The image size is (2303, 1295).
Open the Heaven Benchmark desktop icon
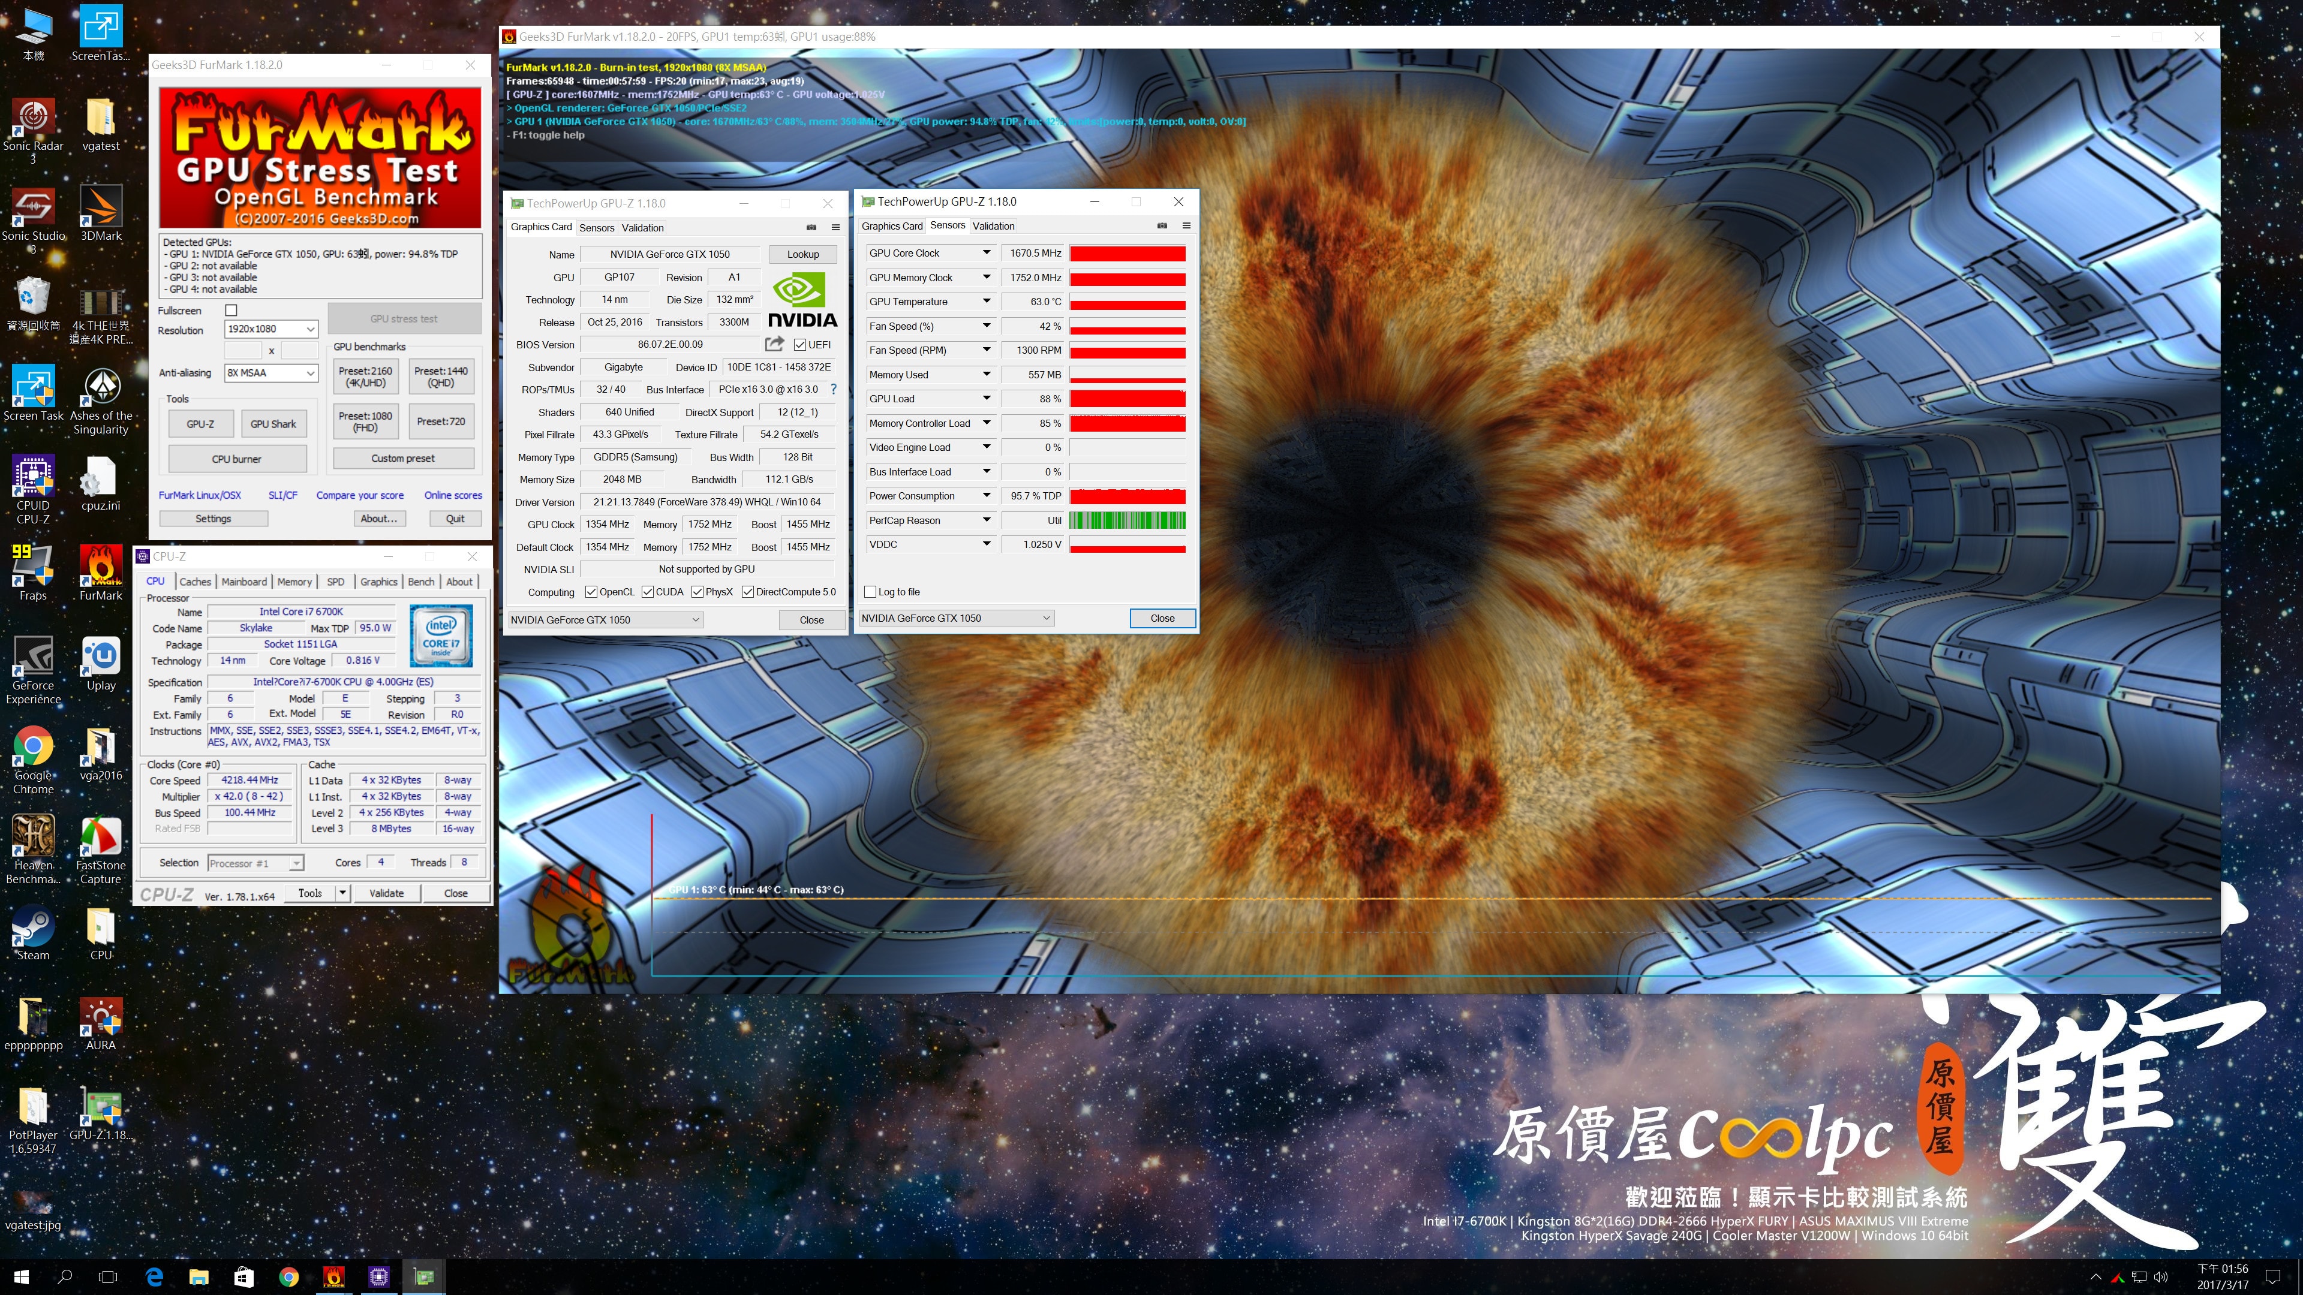33,849
